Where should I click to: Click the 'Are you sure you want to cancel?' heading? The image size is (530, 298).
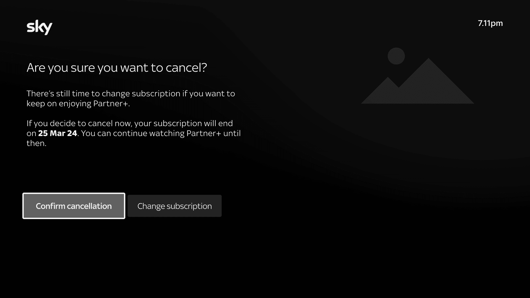click(116, 68)
